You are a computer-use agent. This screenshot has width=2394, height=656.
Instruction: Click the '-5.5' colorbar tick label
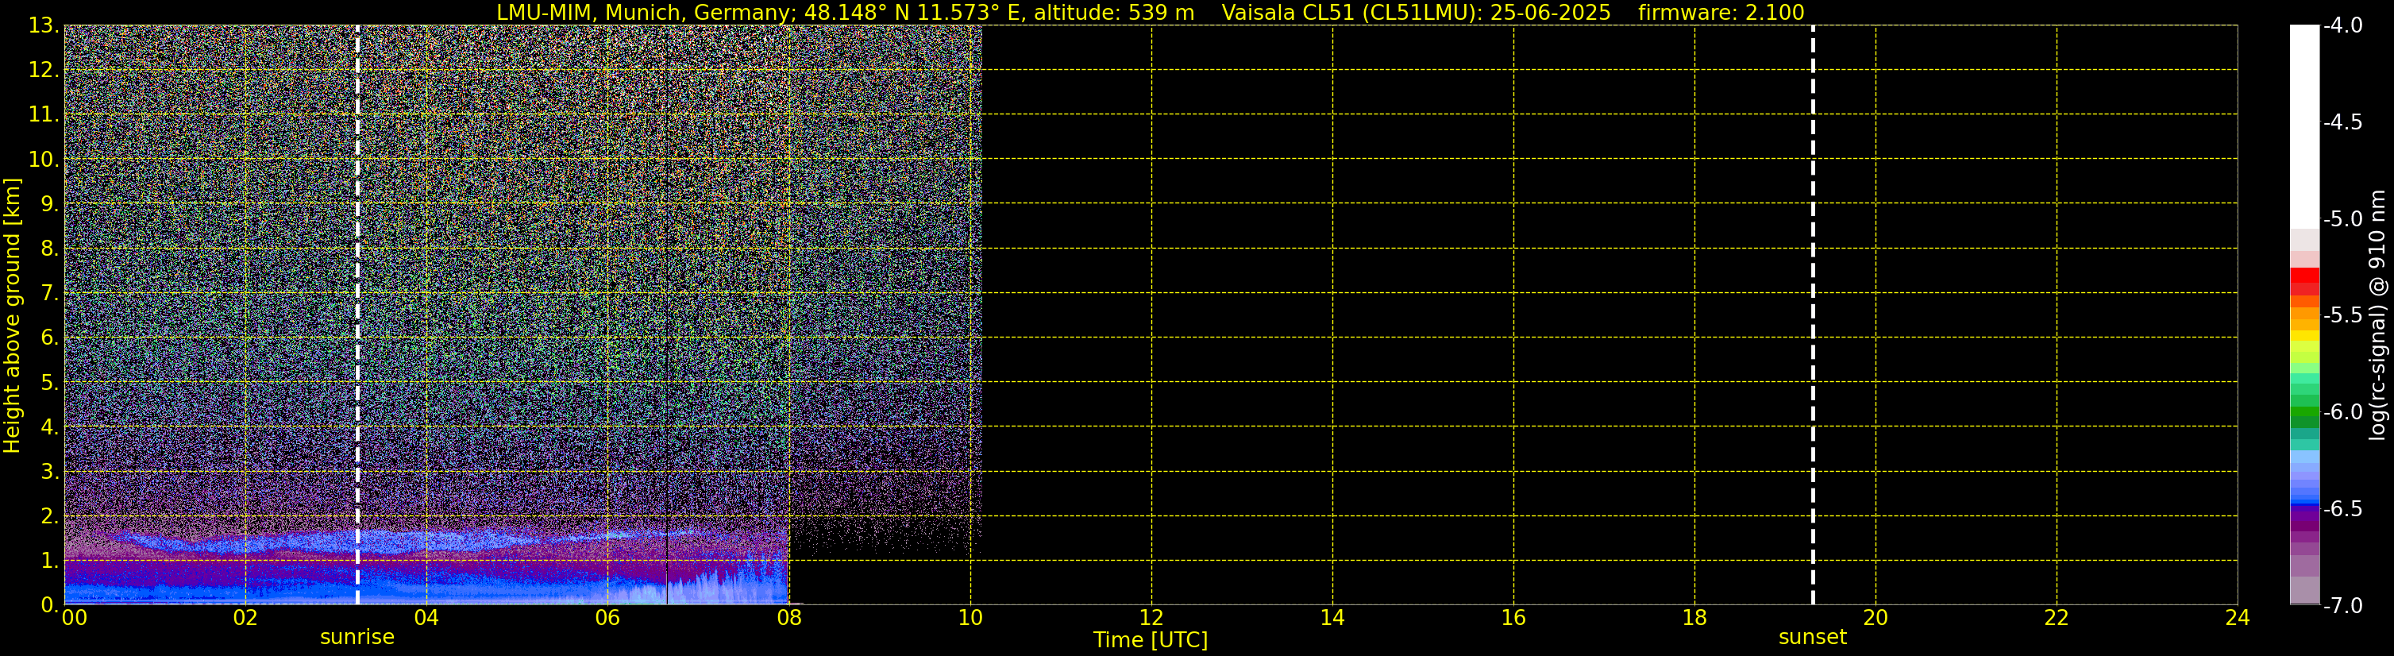point(2342,315)
